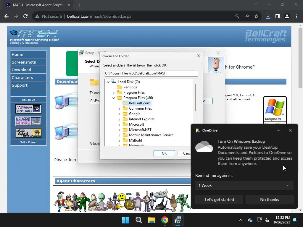The image size is (303, 227).
Task: Click the folder path text field
Action: 151,73
